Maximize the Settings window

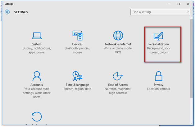pyautogui.click(x=179, y=4)
